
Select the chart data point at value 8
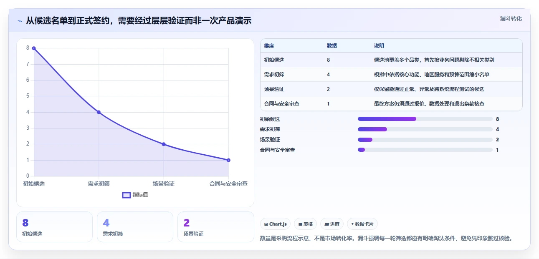click(34, 48)
